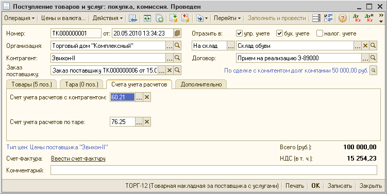Open Контрагент with its magnifier icon

177,58
